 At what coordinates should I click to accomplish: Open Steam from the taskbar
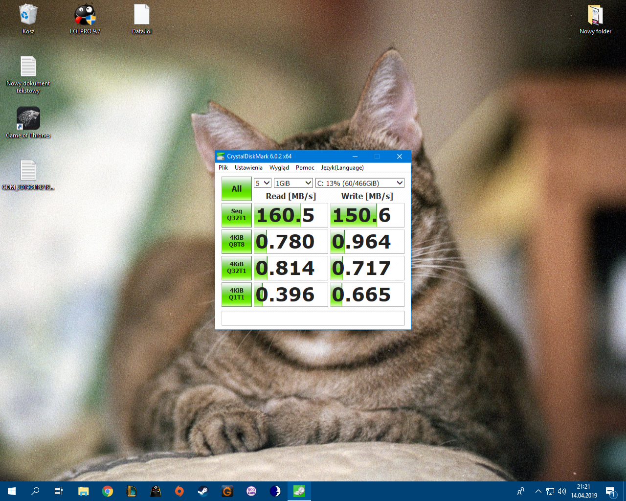pyautogui.click(x=203, y=491)
